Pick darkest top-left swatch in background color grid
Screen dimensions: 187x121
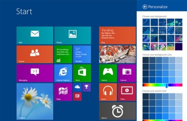pos(146,60)
